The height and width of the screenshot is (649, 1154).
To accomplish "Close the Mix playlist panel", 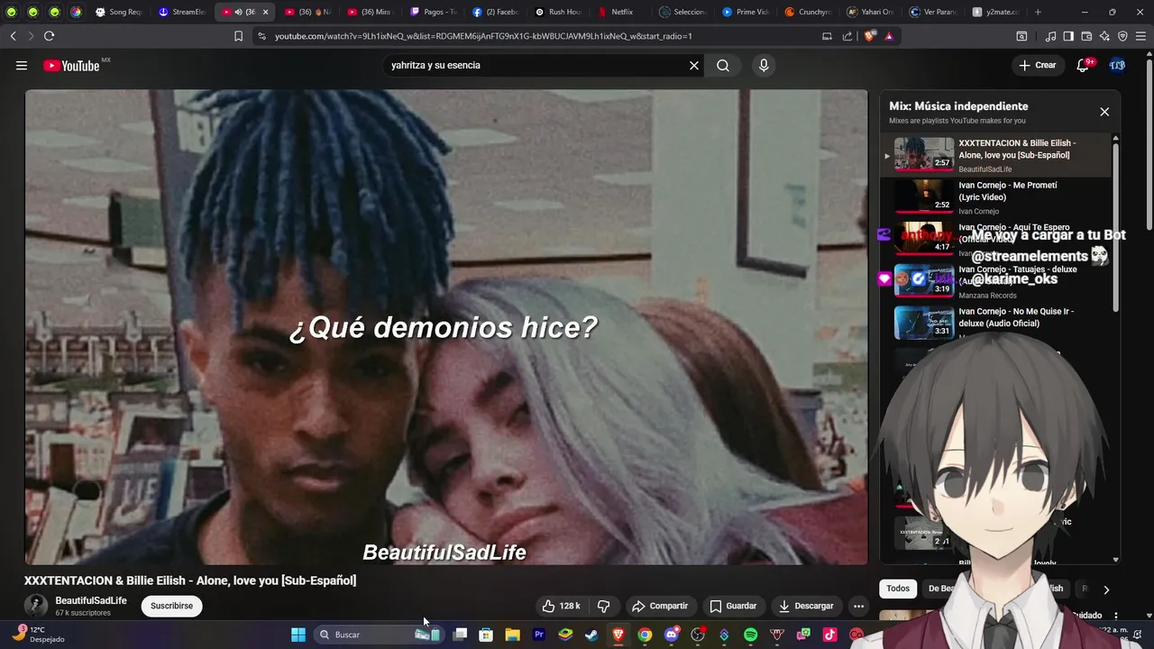I will pos(1104,112).
